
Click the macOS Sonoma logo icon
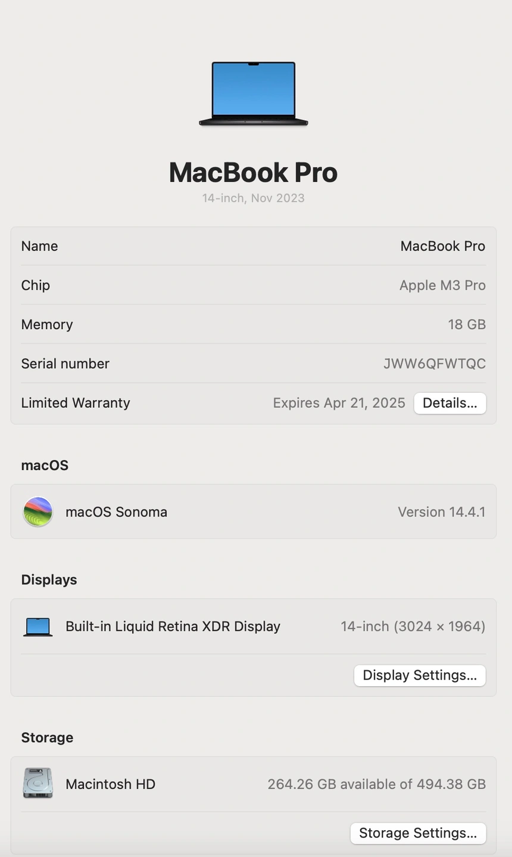[38, 512]
